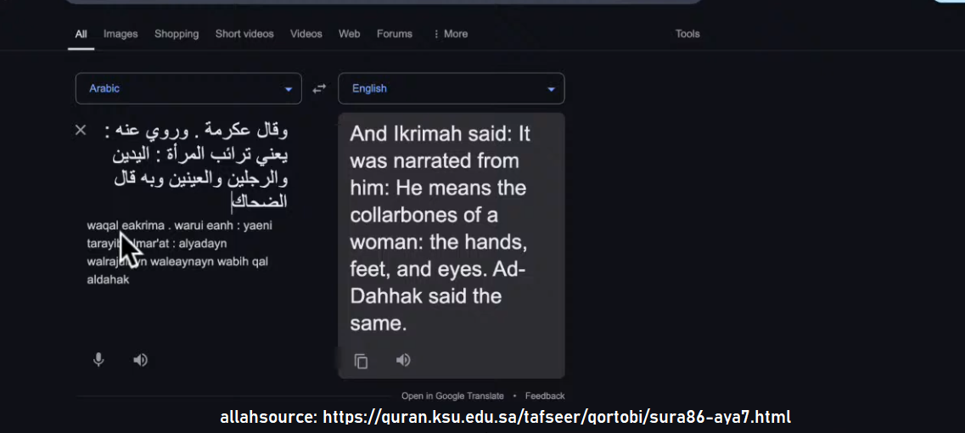Open the Videos tab
This screenshot has height=433, width=965.
point(306,34)
